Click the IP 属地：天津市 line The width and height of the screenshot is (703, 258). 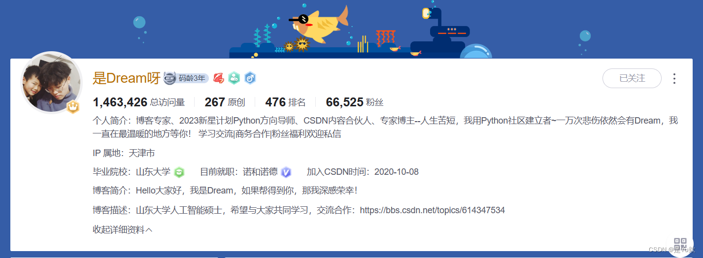(124, 153)
